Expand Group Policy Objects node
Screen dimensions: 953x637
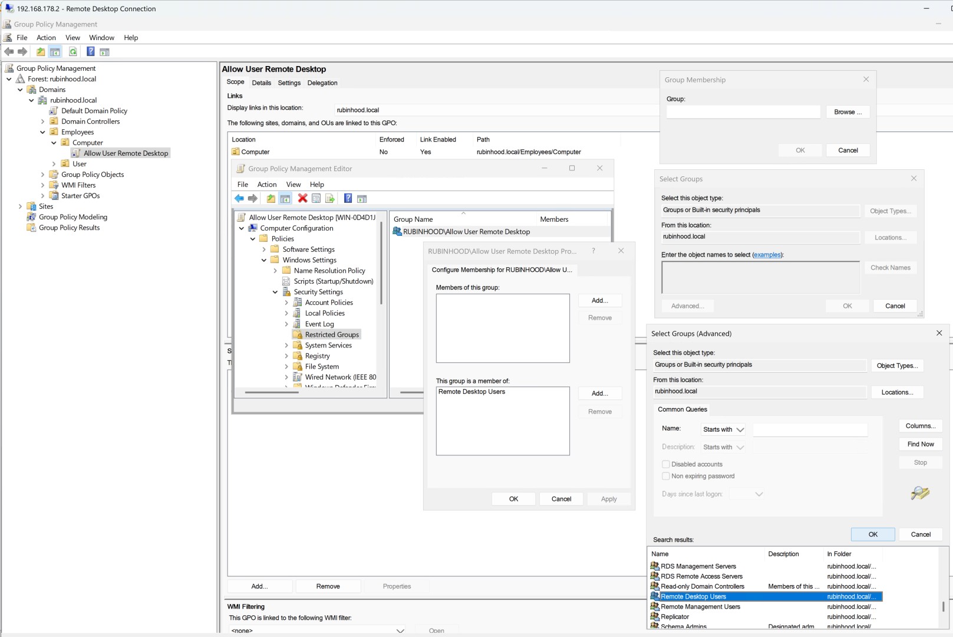coord(42,175)
